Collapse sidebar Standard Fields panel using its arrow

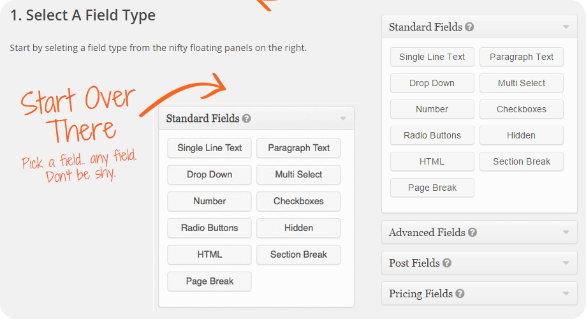(565, 27)
